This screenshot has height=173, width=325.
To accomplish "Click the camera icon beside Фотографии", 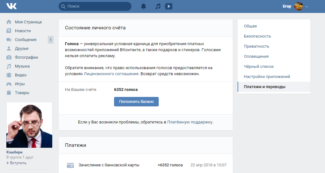I will pos(9,57).
